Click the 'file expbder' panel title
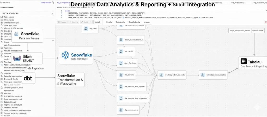This screenshot has width=267, height=117. 6,3
